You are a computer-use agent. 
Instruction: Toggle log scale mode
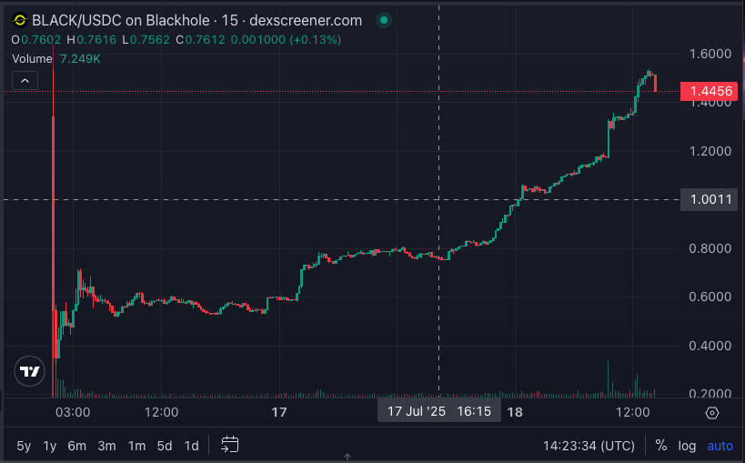pos(687,446)
